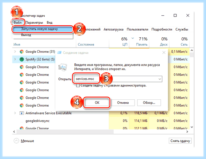Click the horizontal scrollbar left arrow

tap(14, 132)
